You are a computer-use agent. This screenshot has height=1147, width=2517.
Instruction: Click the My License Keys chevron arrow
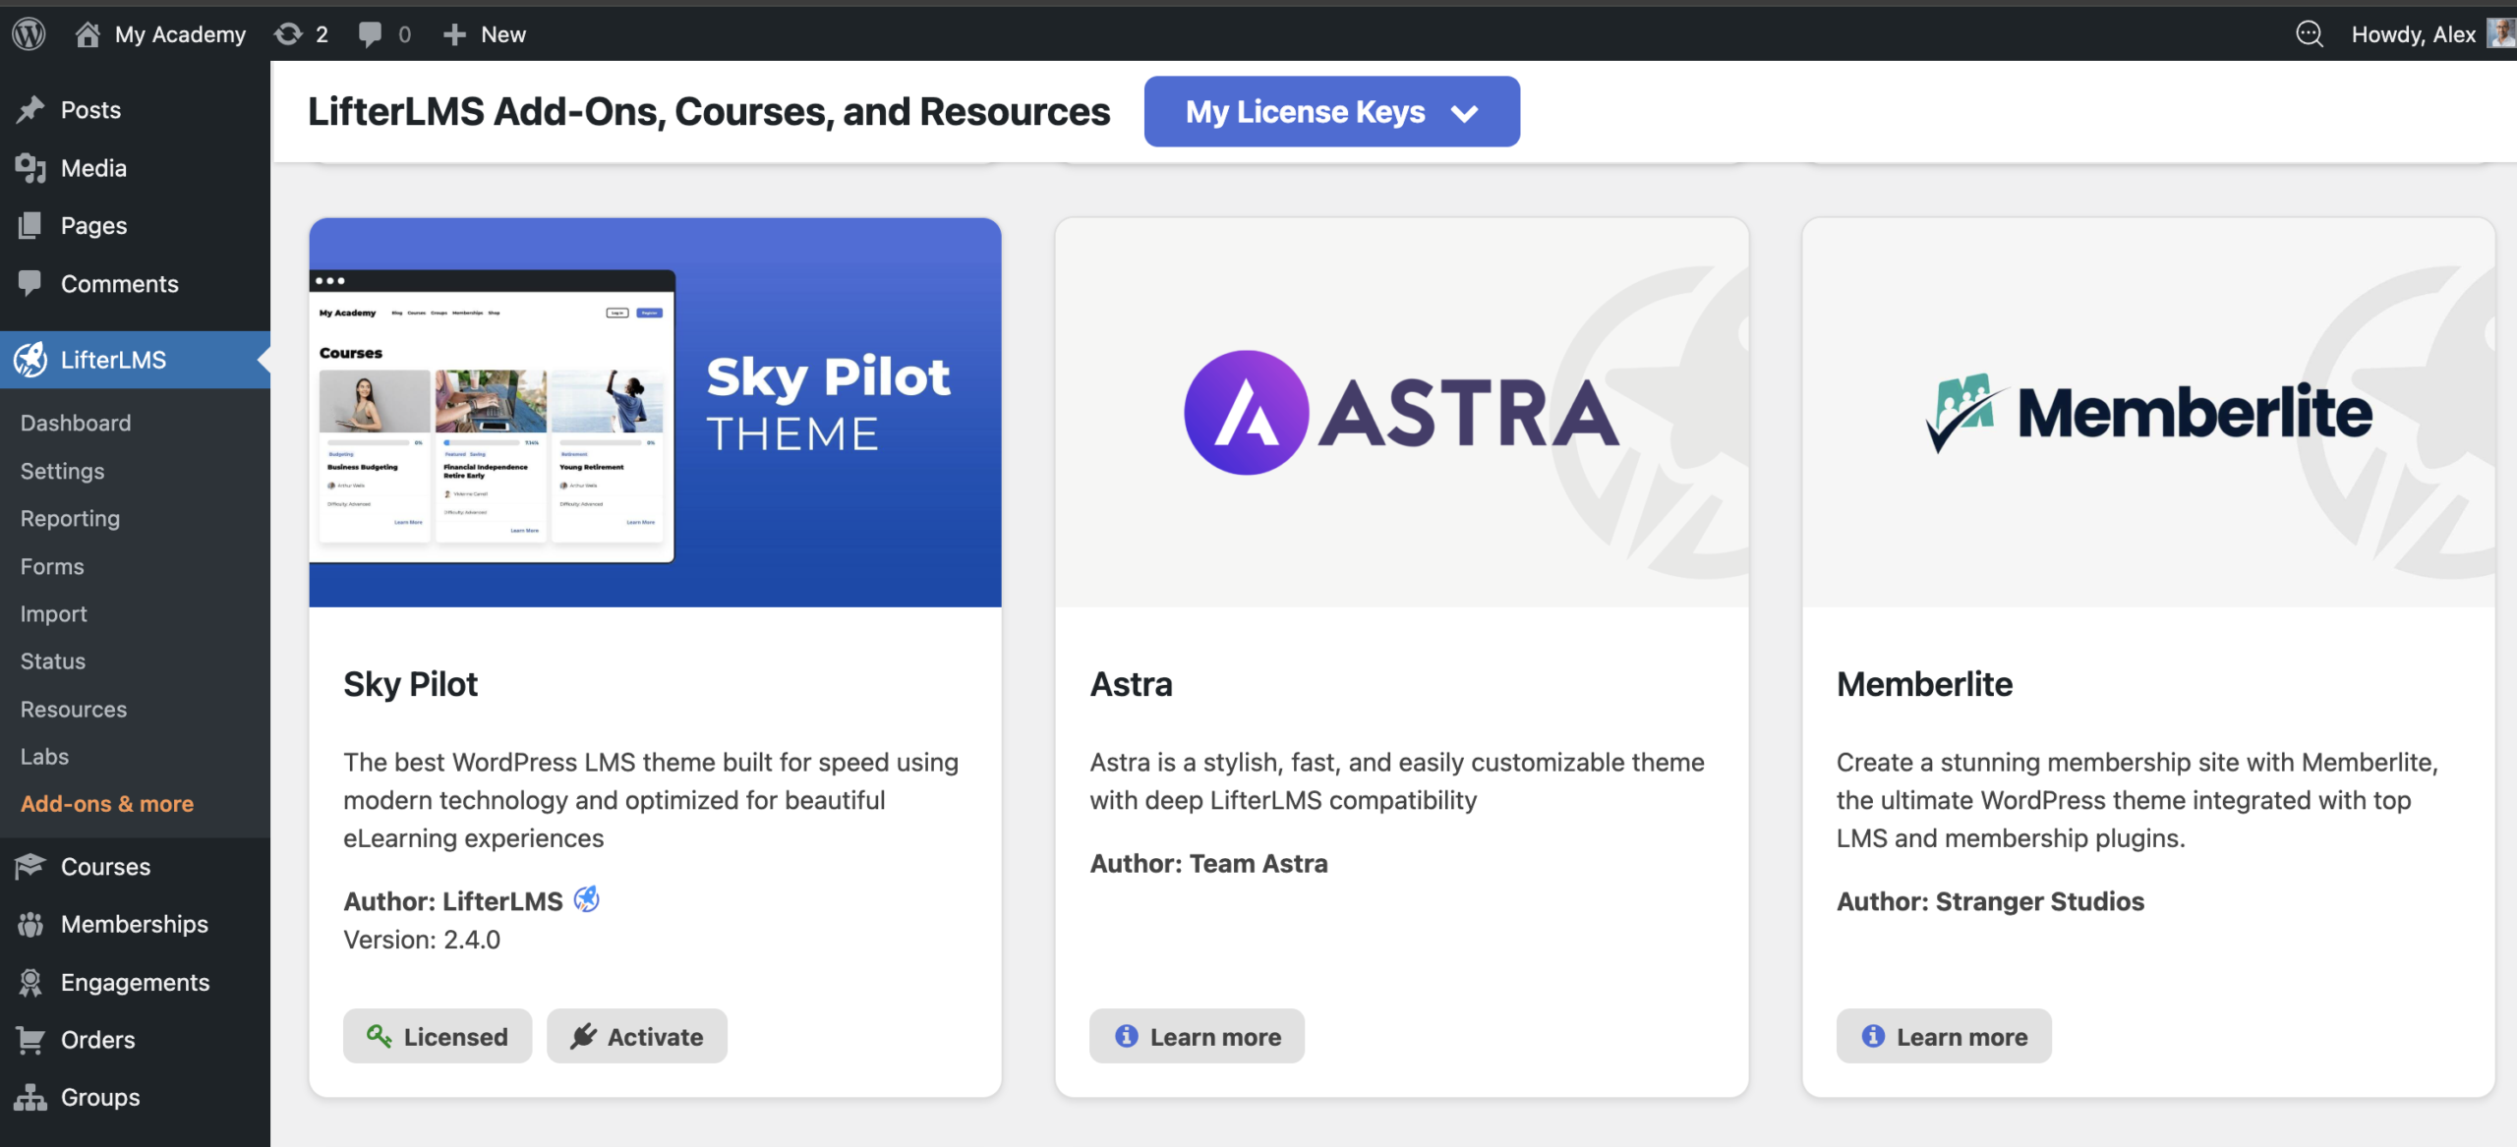pyautogui.click(x=1464, y=114)
